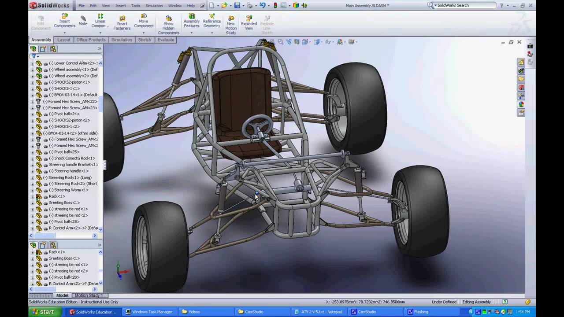
Task: Click the Rebuild traffic light icon
Action: coord(275,6)
